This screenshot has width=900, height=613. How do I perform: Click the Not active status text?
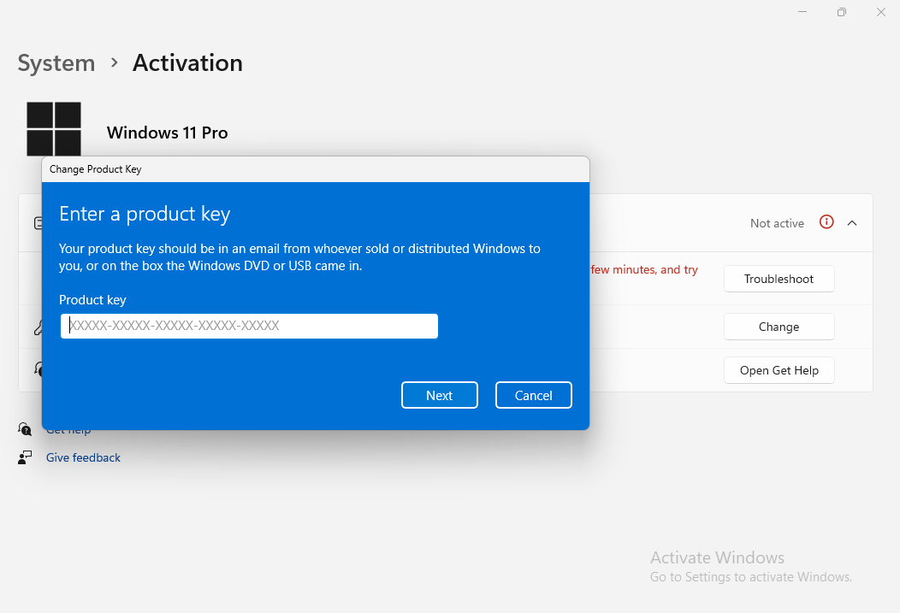tap(777, 224)
